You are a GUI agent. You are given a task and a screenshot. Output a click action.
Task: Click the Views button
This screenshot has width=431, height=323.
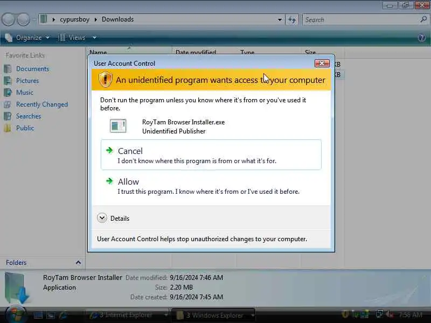(72, 38)
